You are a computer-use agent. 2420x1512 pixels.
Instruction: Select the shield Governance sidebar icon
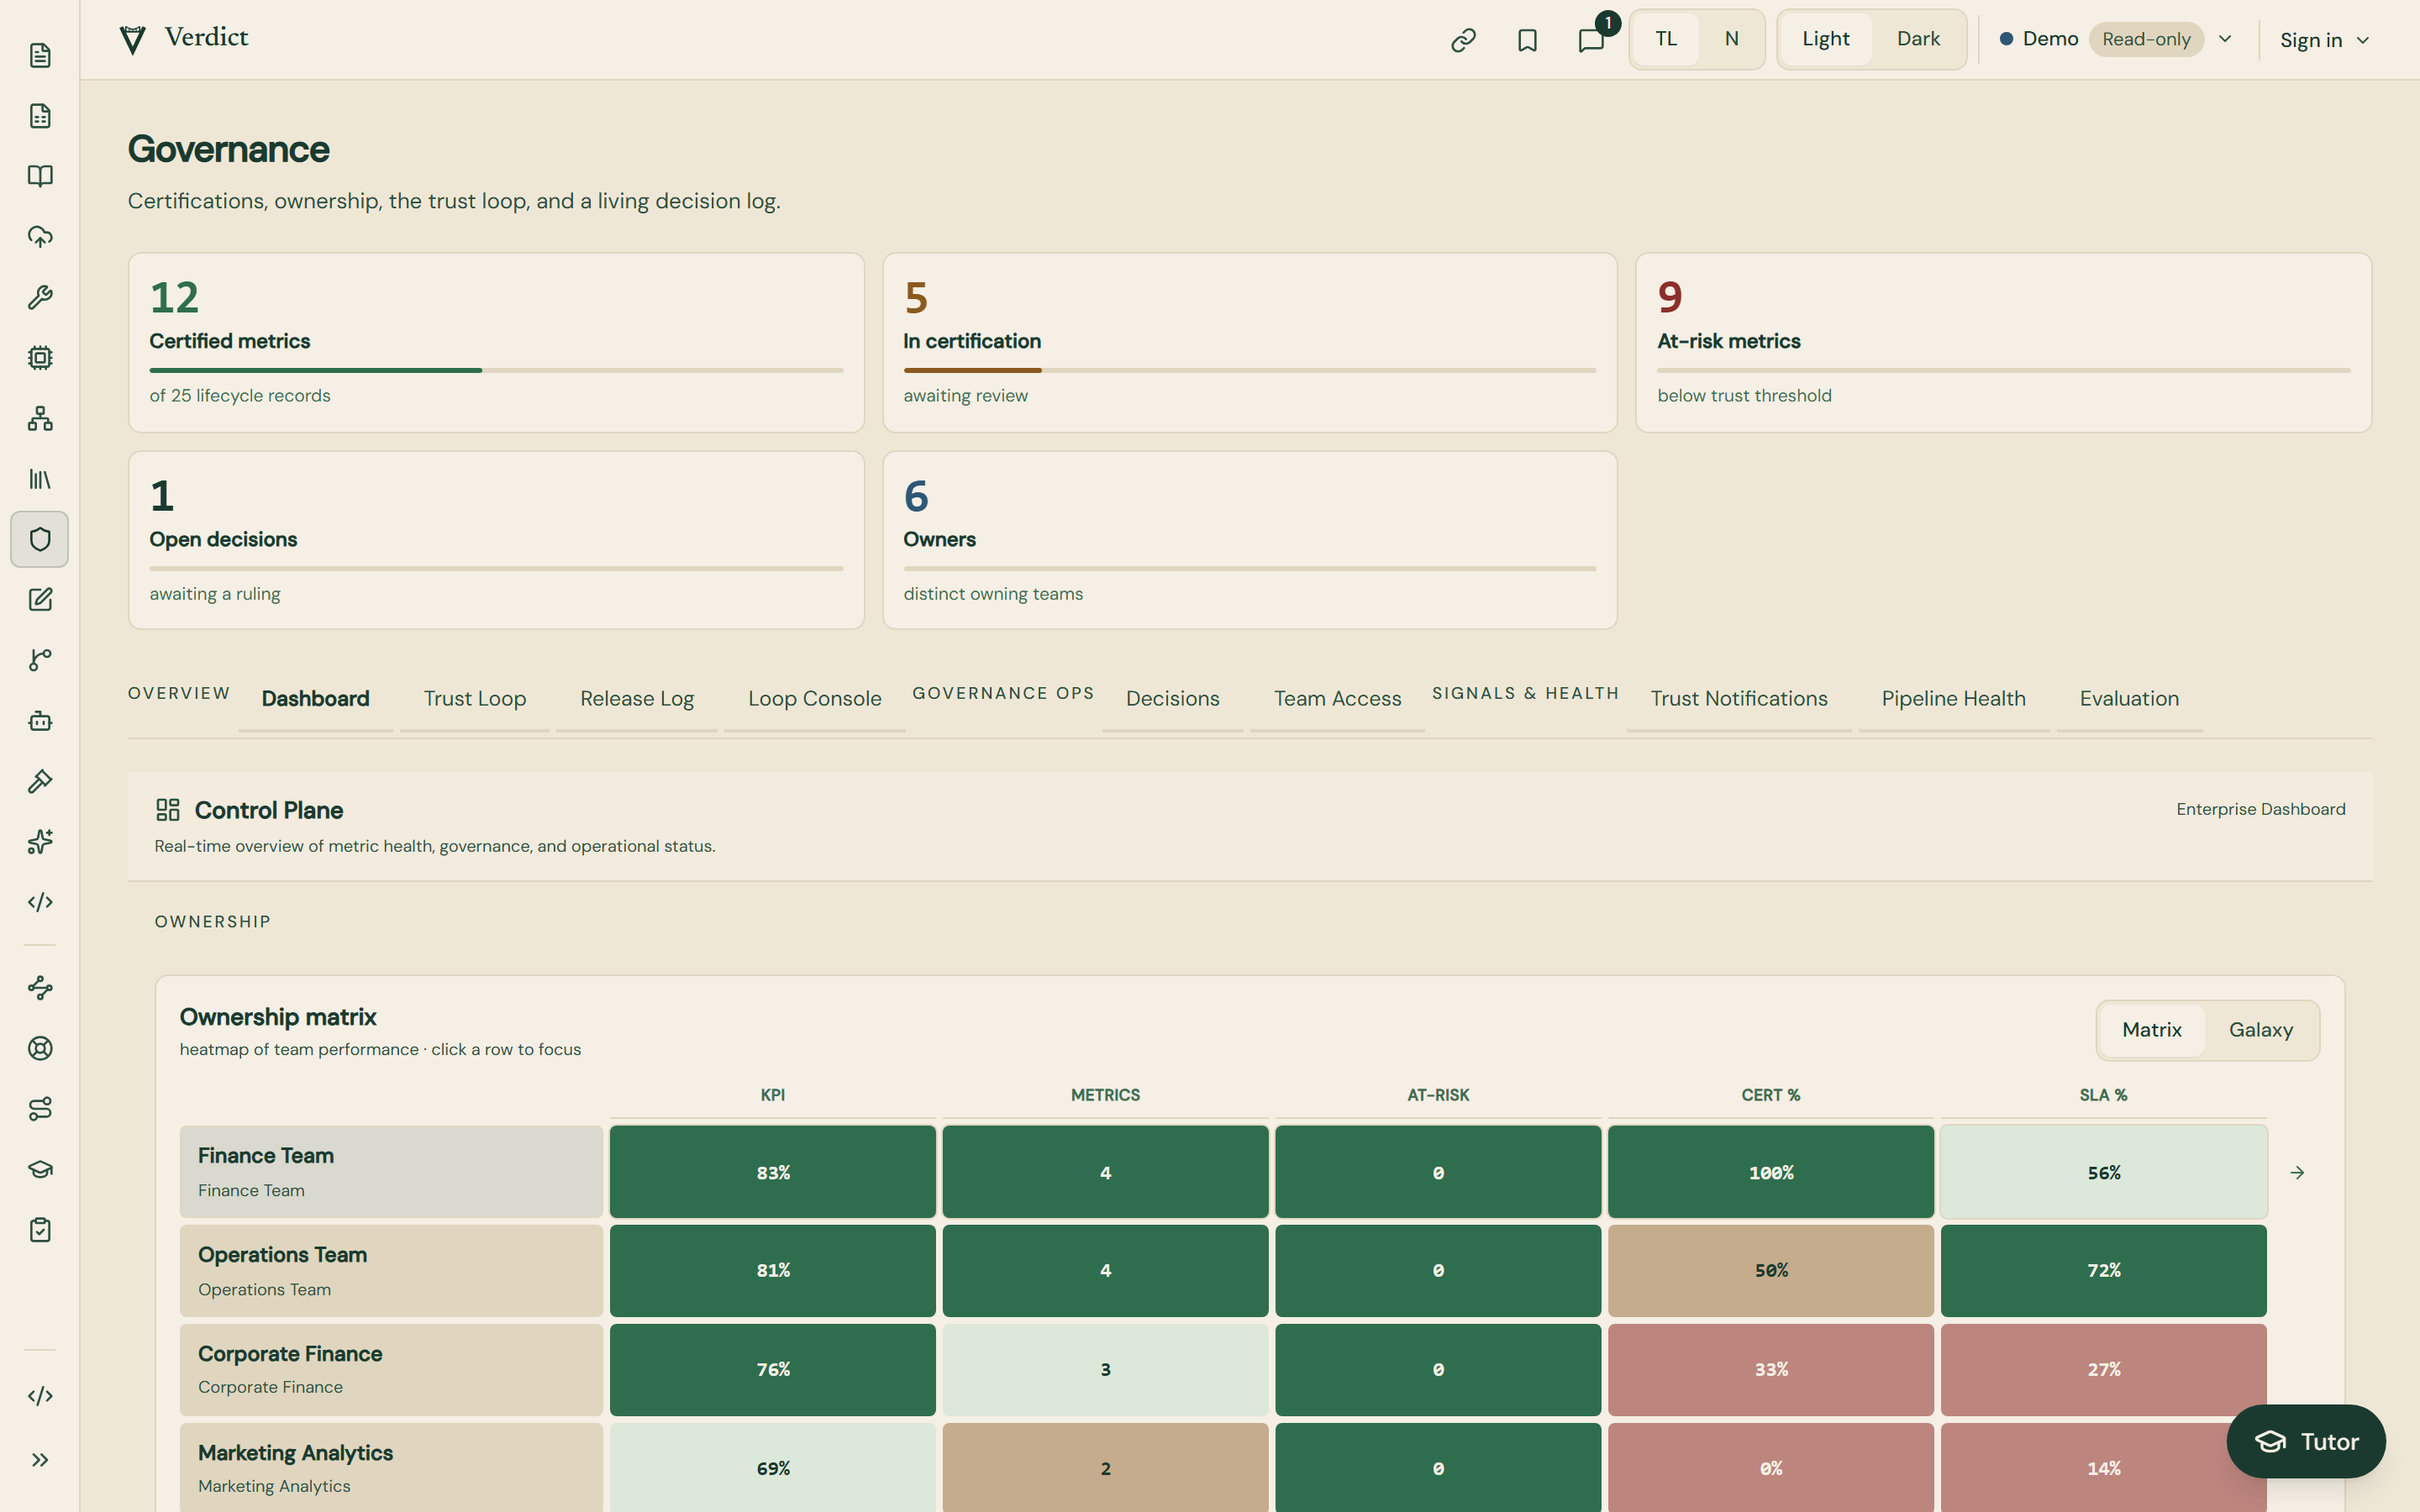tap(40, 539)
